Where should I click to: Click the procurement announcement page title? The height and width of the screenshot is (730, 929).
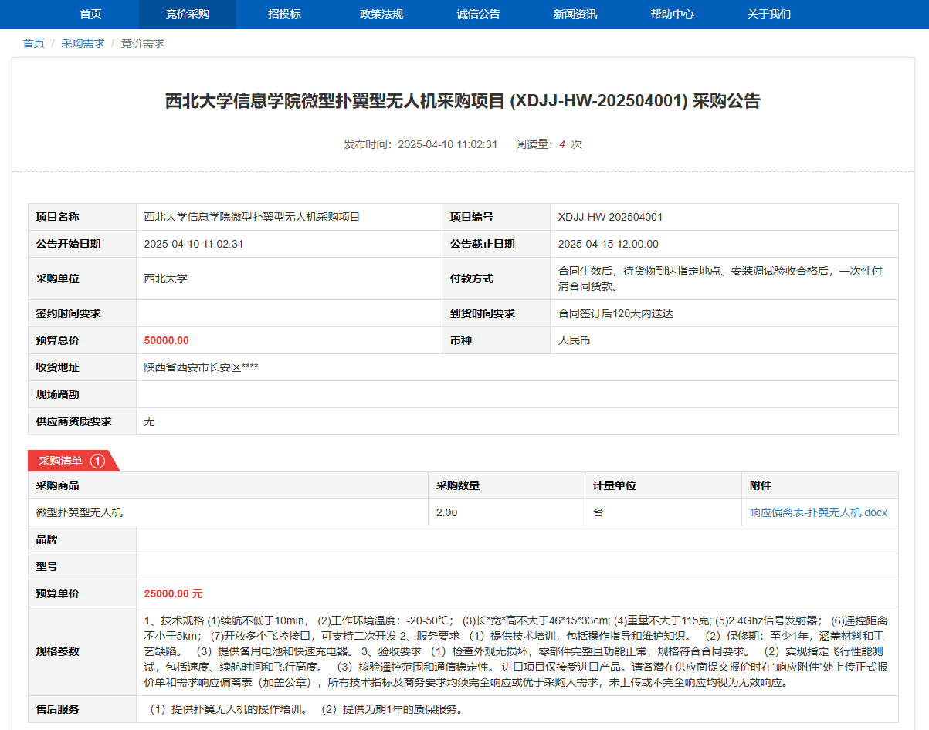(x=463, y=101)
